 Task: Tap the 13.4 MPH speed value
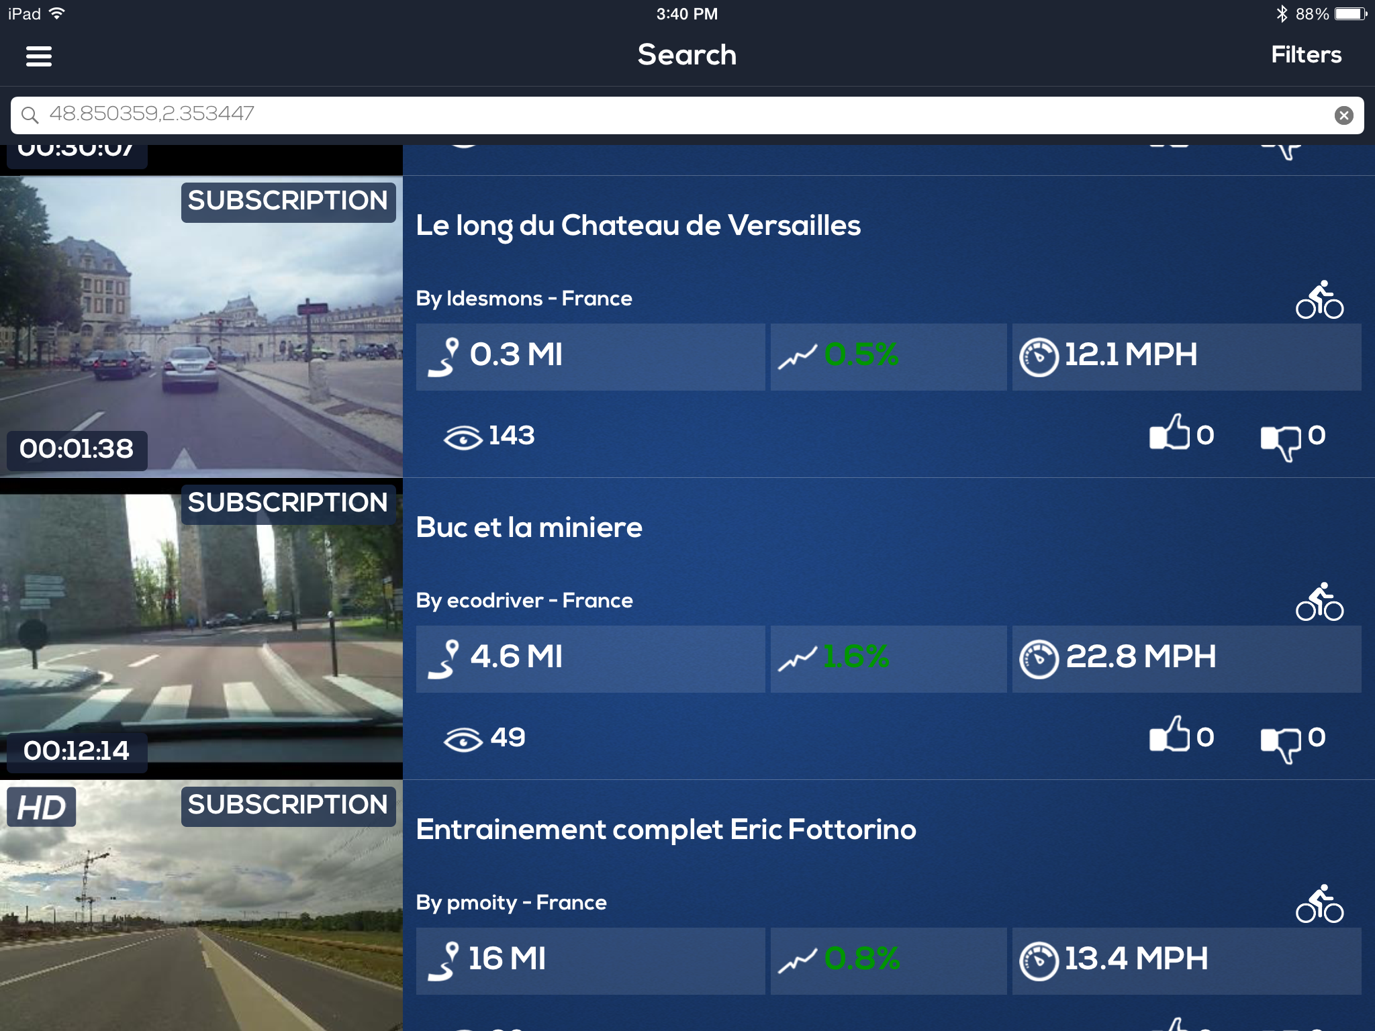click(1136, 959)
